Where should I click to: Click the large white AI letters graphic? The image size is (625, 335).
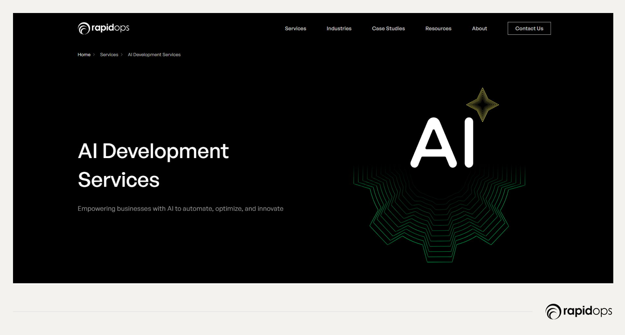coord(442,143)
